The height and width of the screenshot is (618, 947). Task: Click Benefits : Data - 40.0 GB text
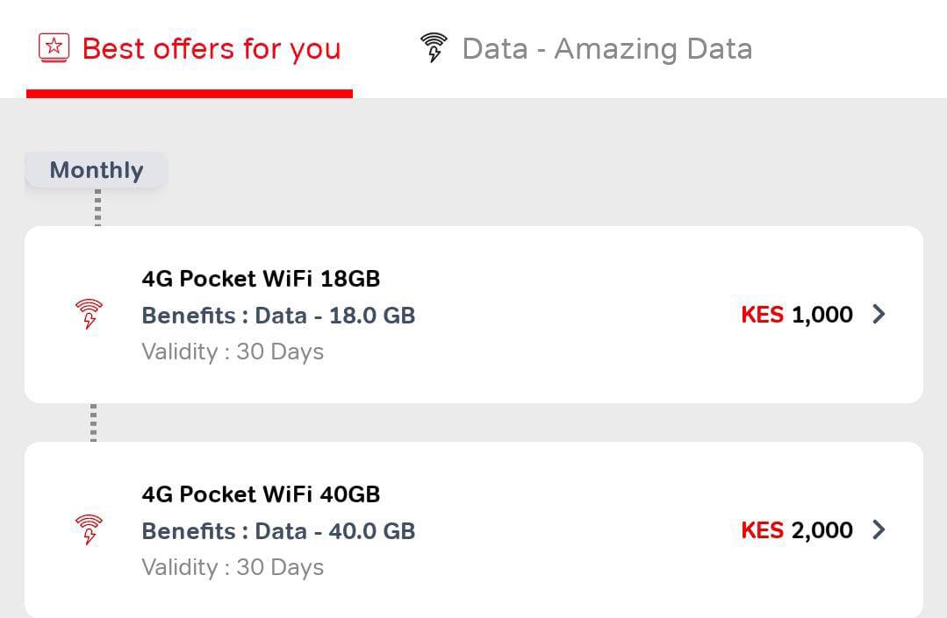278,531
